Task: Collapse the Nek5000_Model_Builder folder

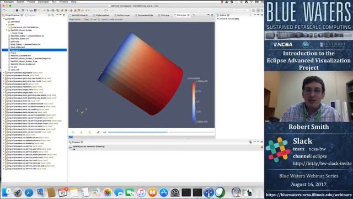Action: click(x=7, y=30)
